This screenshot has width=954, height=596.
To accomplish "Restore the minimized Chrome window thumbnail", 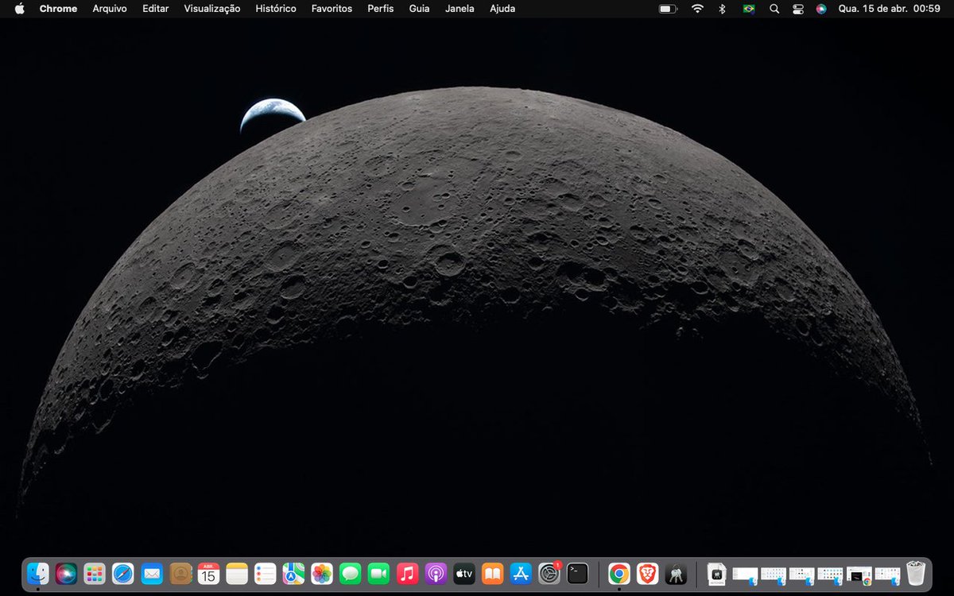I will coord(859,575).
